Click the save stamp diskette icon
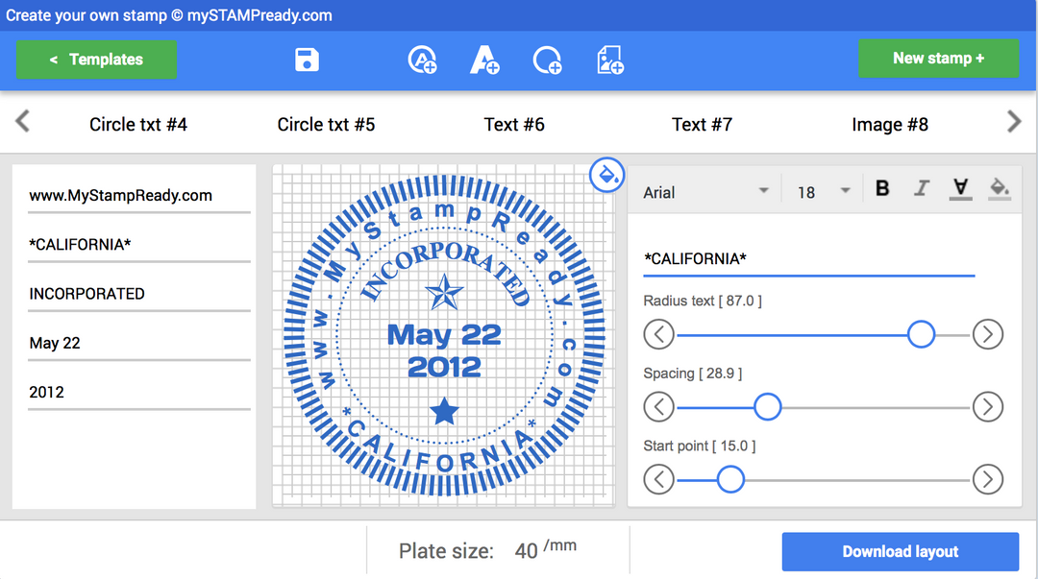The width and height of the screenshot is (1038, 579). pos(307,60)
